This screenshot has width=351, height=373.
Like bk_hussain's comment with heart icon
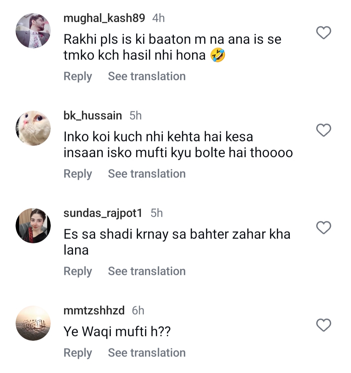point(323,130)
